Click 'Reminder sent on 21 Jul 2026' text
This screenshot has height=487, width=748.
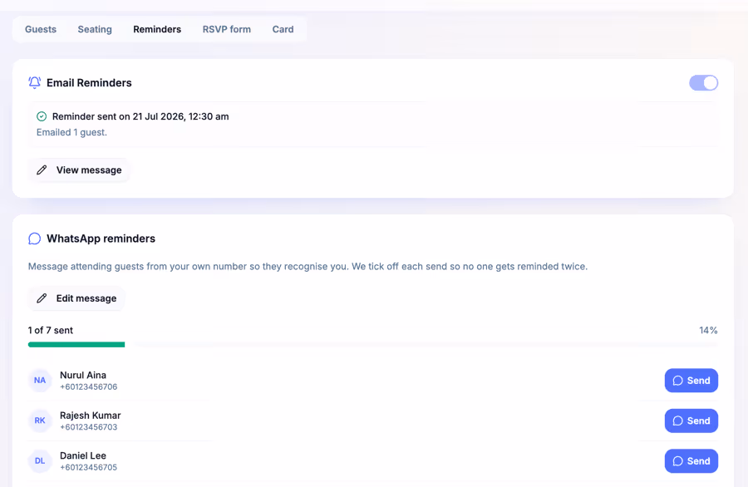point(140,116)
